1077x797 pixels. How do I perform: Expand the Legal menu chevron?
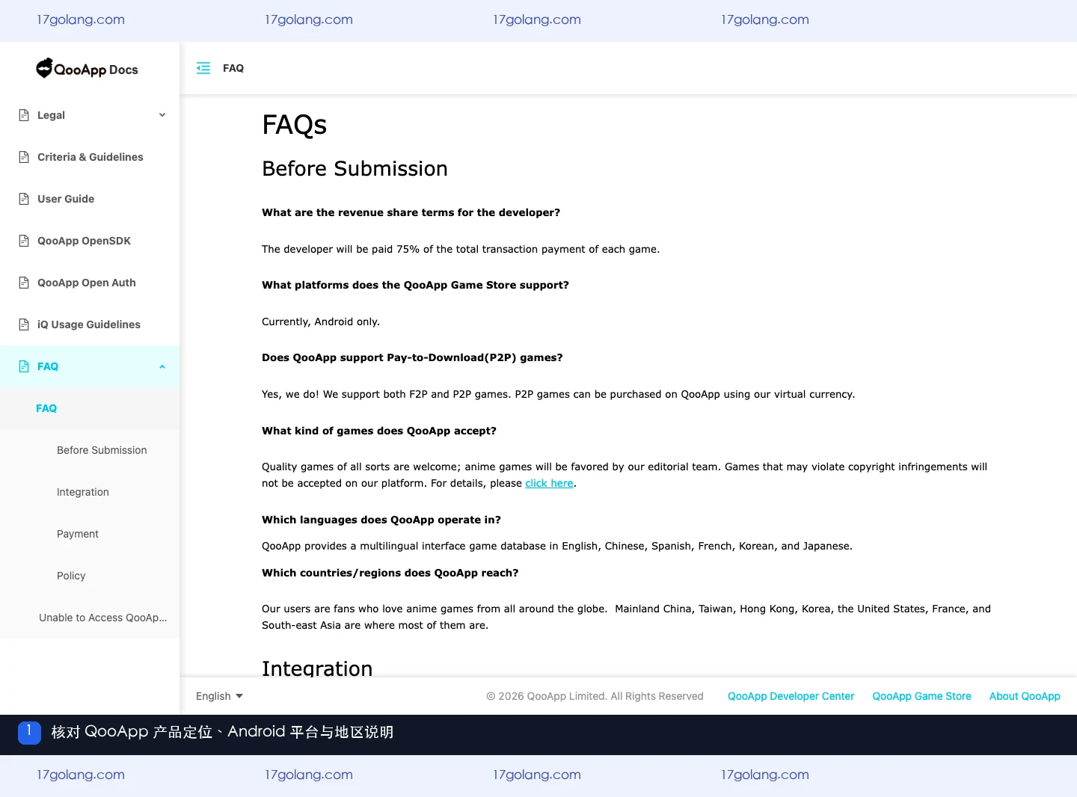click(x=162, y=115)
